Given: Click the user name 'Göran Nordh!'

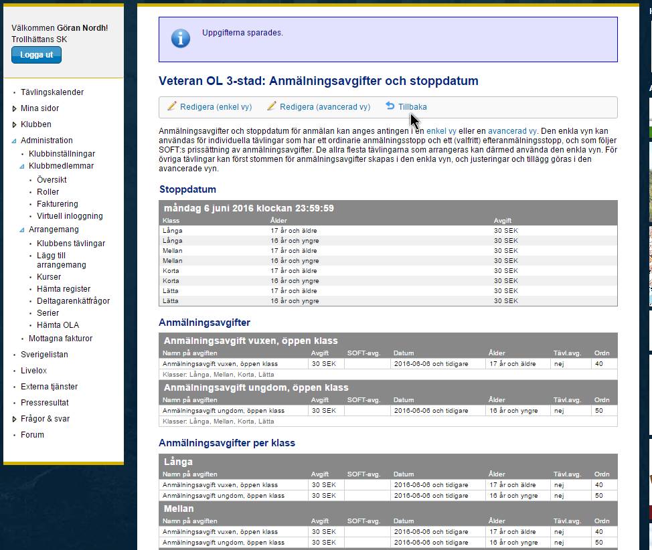Looking at the screenshot, I should (82, 28).
